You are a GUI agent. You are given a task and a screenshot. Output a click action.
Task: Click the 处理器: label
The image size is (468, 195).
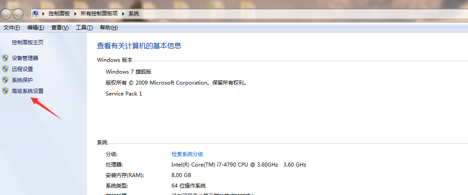114,165
